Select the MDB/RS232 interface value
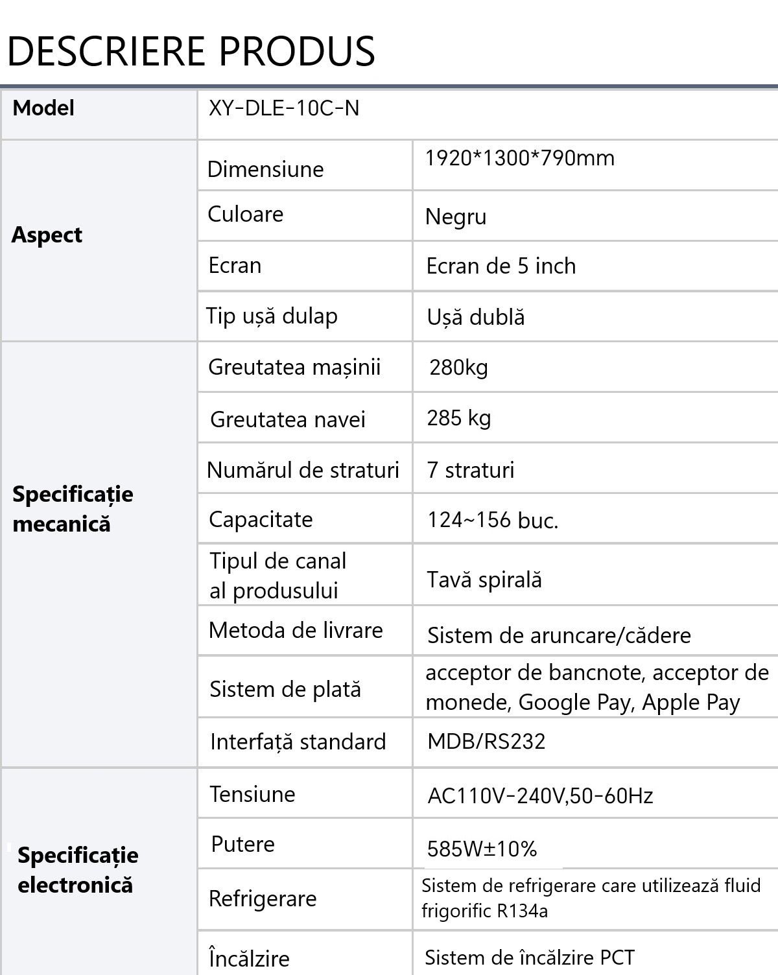778x975 pixels. [486, 742]
